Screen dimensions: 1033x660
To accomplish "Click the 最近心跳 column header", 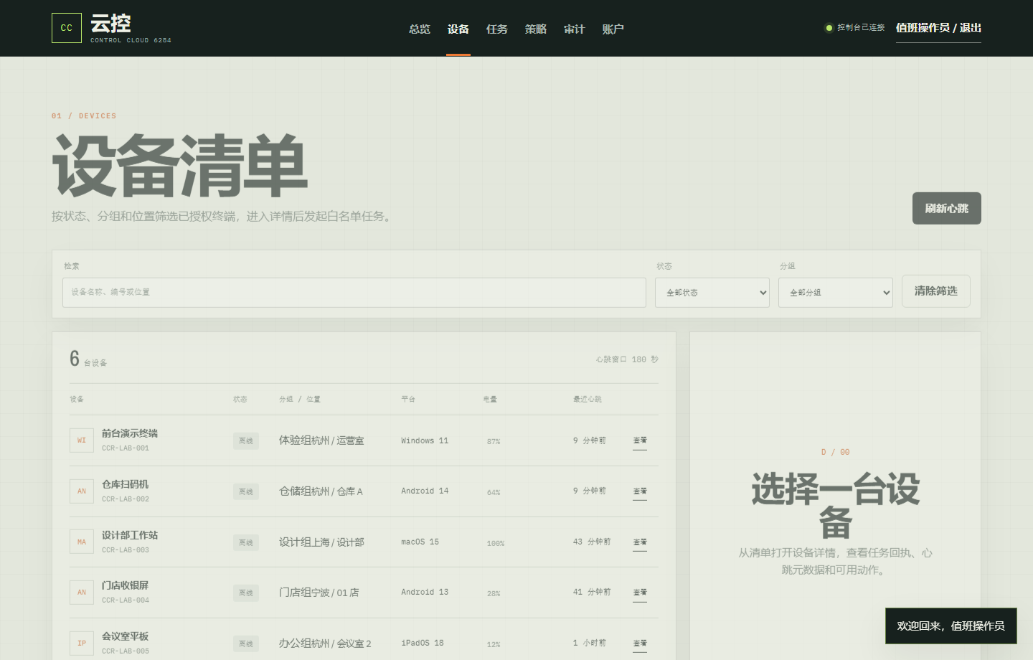I will click(588, 399).
